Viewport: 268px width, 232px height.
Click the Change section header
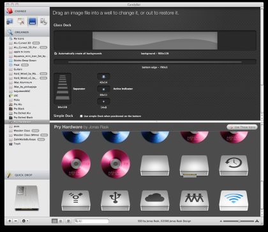point(27,11)
